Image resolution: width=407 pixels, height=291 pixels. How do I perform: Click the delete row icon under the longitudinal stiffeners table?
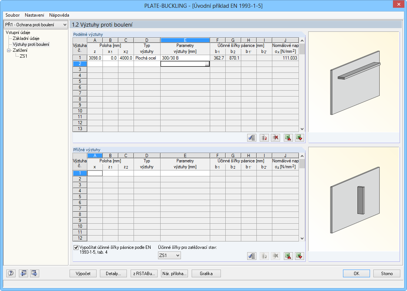pyautogui.click(x=264, y=138)
